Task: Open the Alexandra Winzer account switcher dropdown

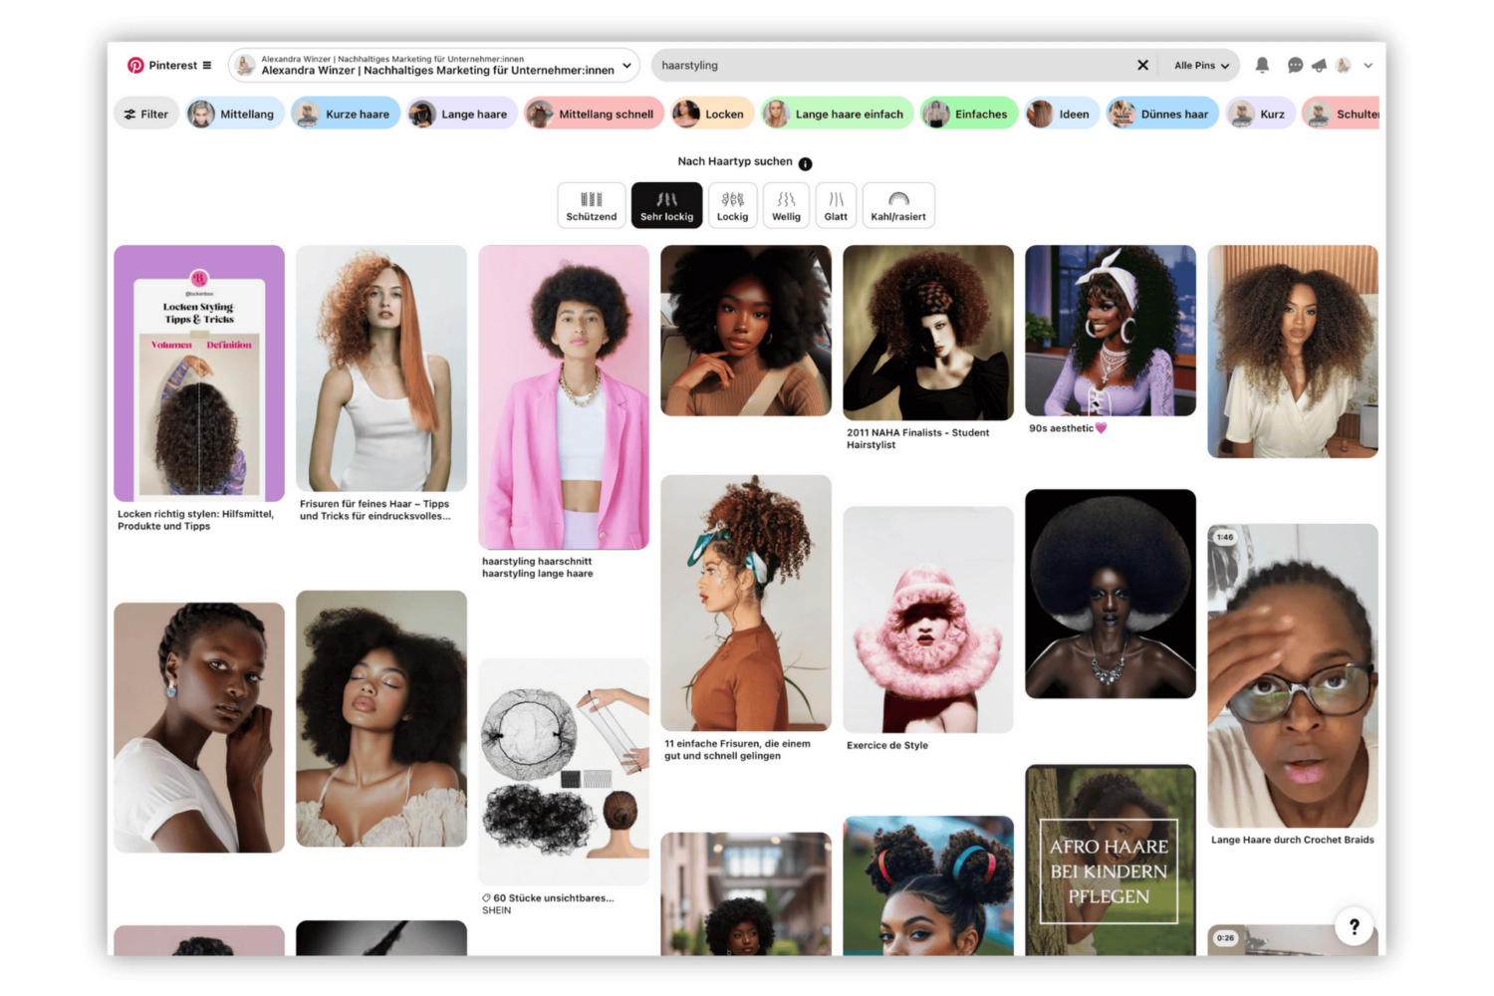Action: 434,66
